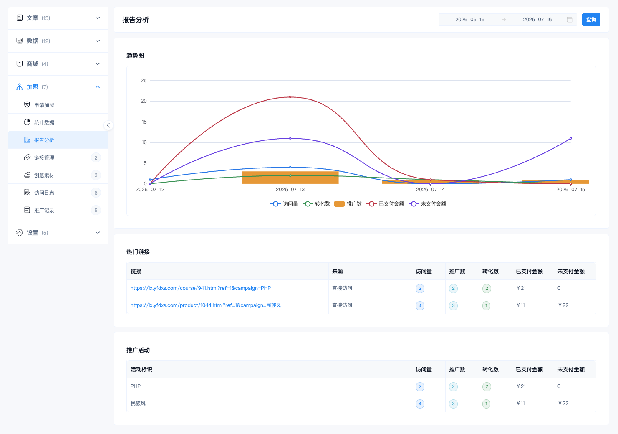
Task: Collapse the 加盟 menu section
Action: click(58, 87)
